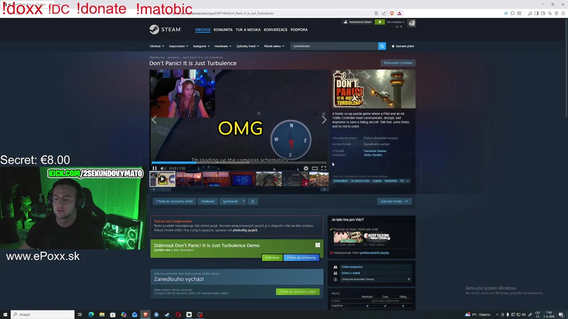Image resolution: width=568 pixels, height=319 pixels.
Task: Click the blue Přidat do knihovny button
Action: point(301,257)
